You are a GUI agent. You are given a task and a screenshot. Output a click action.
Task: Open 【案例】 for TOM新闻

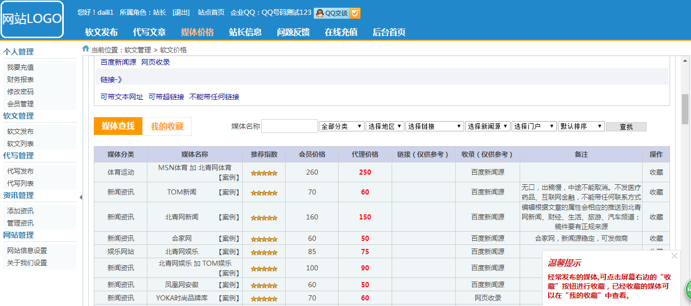coord(229,192)
